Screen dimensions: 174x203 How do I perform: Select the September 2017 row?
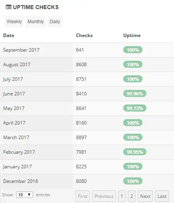(87, 50)
